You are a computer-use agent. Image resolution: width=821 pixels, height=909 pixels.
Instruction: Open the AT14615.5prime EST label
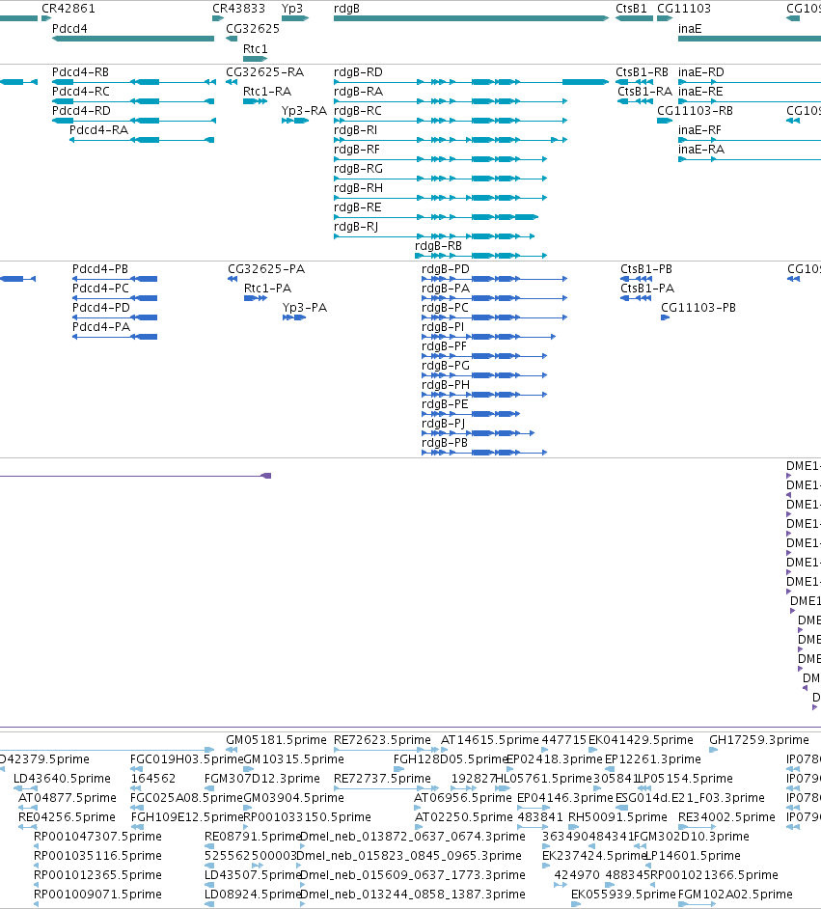point(490,740)
